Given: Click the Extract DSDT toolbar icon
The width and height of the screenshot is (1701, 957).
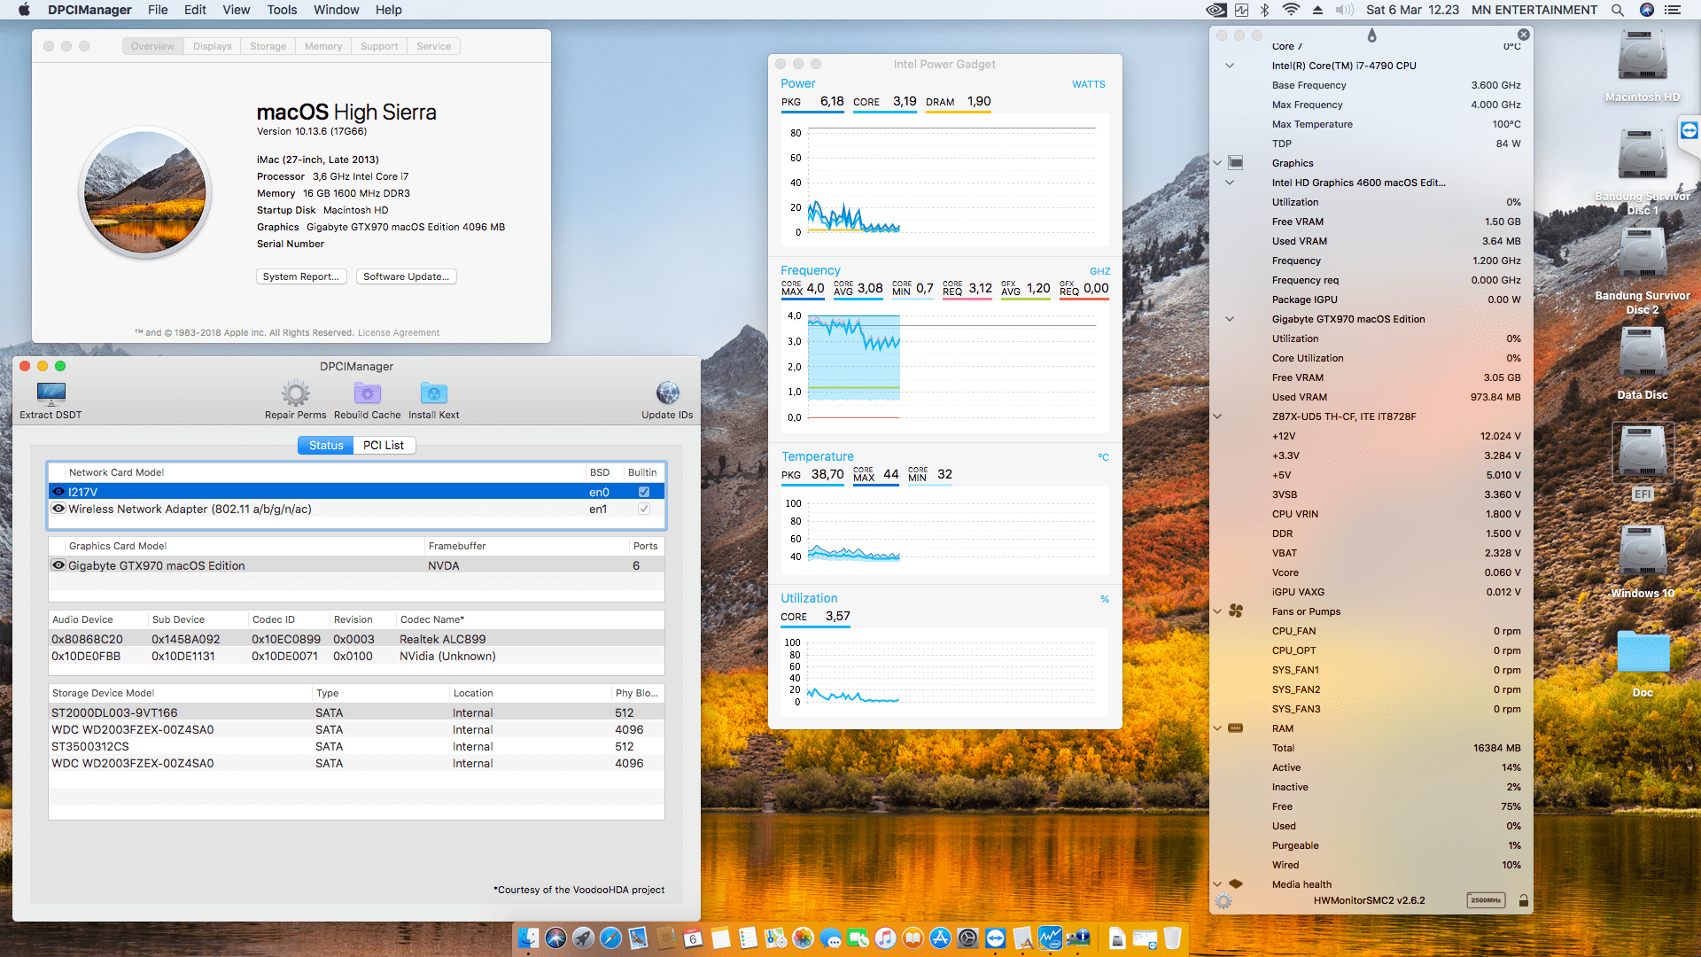Looking at the screenshot, I should [x=50, y=393].
